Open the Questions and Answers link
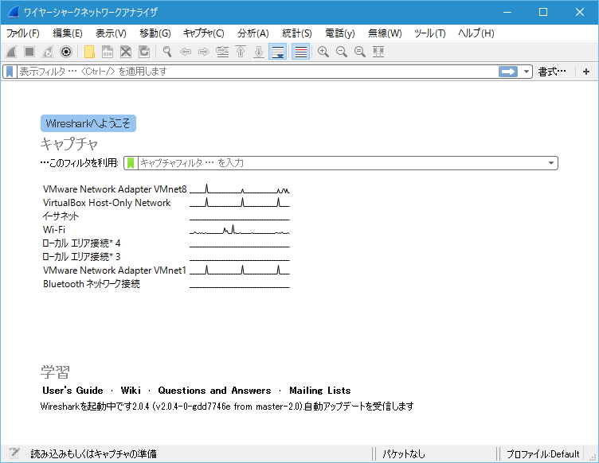Viewport: 599px width, 463px height. [214, 391]
